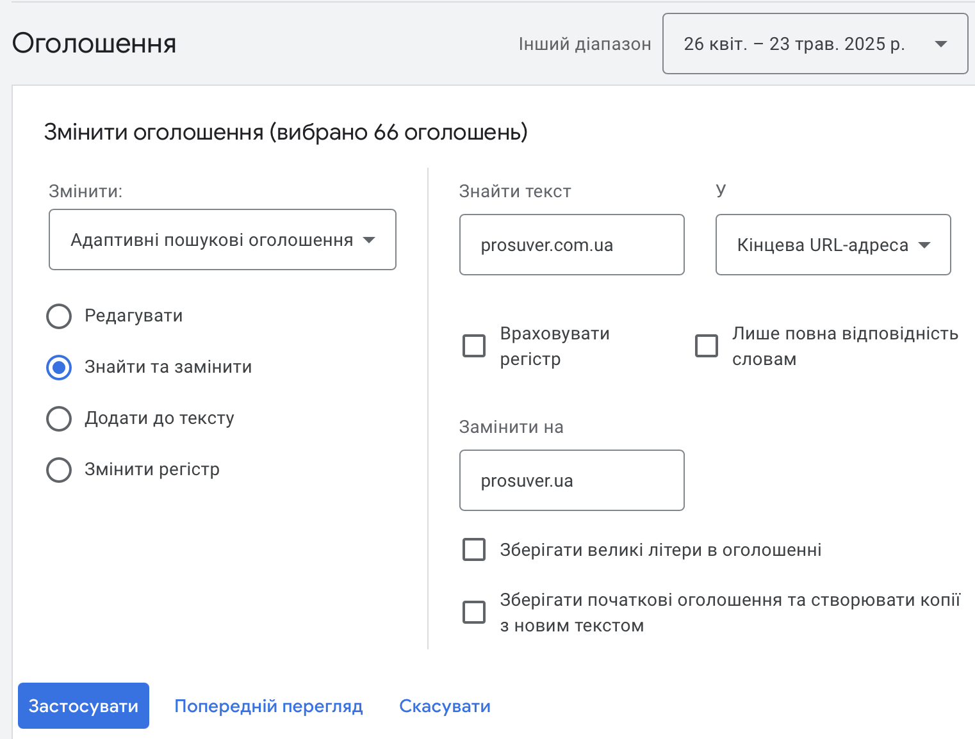
Task: Open "Попередній перегляд" of the changes
Action: [x=268, y=706]
